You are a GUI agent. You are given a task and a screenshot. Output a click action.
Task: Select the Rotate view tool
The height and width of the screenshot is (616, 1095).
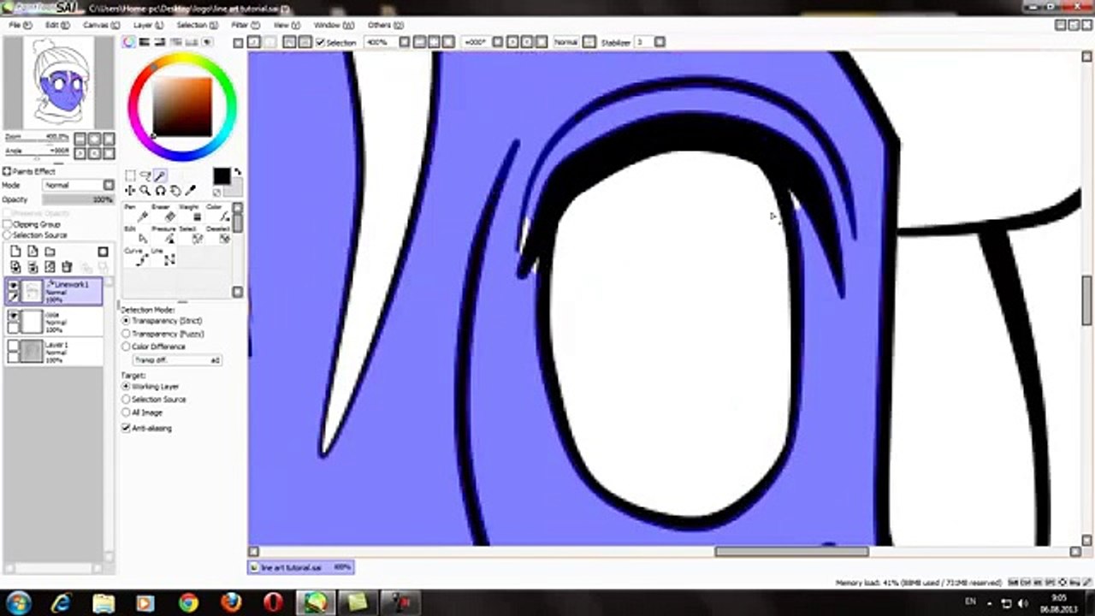coord(160,191)
